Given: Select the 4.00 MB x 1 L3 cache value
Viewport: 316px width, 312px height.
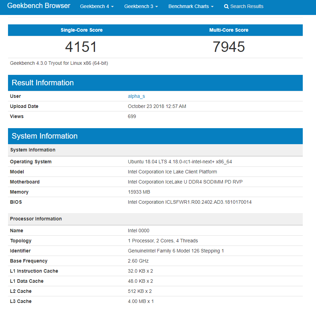Looking at the screenshot, I should [141, 301].
